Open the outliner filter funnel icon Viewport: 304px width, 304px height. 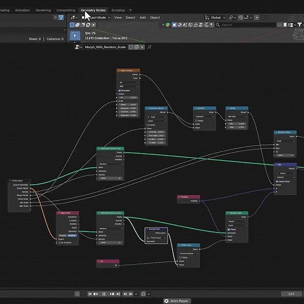(x=300, y=25)
